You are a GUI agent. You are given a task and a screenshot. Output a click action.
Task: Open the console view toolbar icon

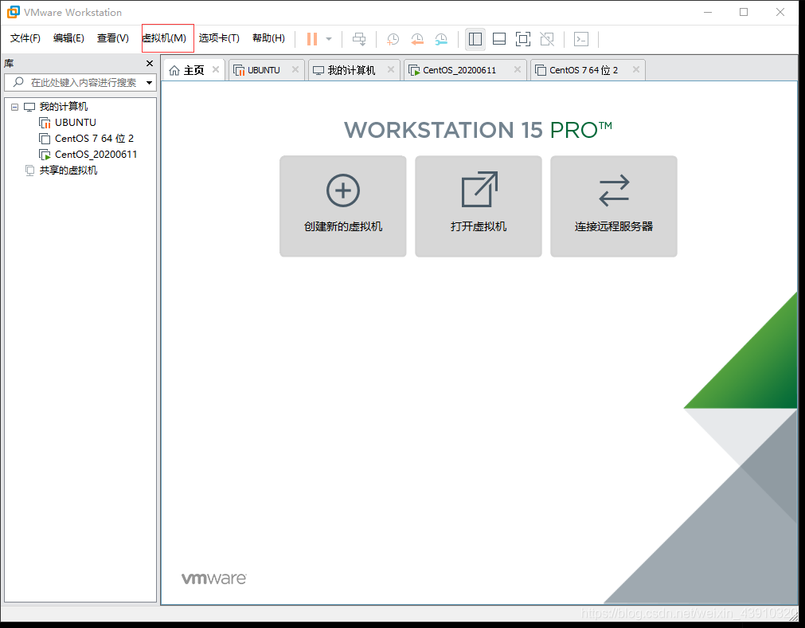pos(581,39)
